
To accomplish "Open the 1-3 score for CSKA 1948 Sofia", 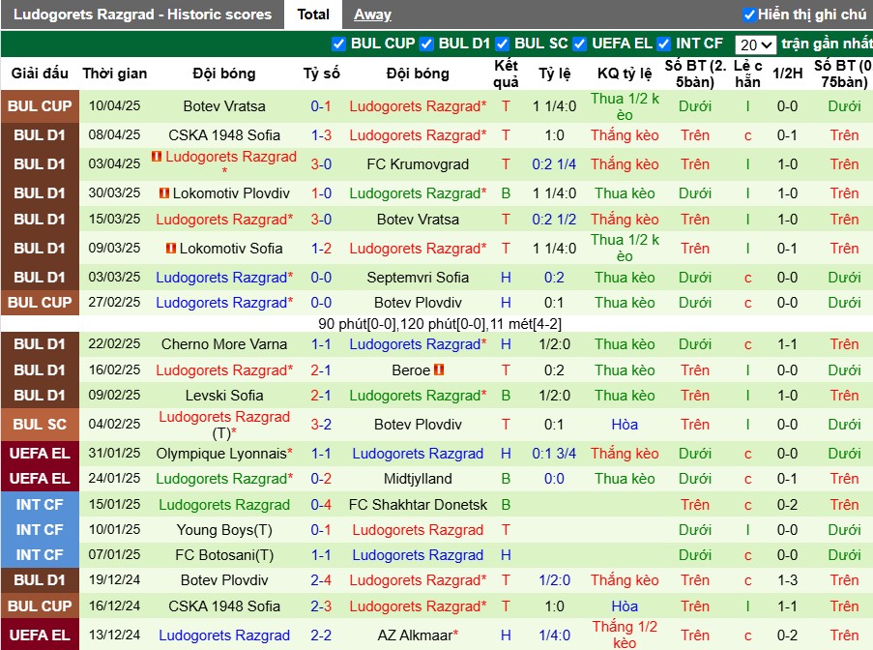I will click(x=321, y=135).
